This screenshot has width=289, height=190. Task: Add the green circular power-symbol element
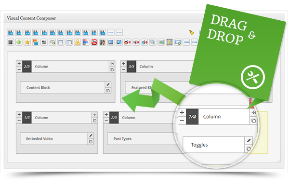(x=19, y=42)
